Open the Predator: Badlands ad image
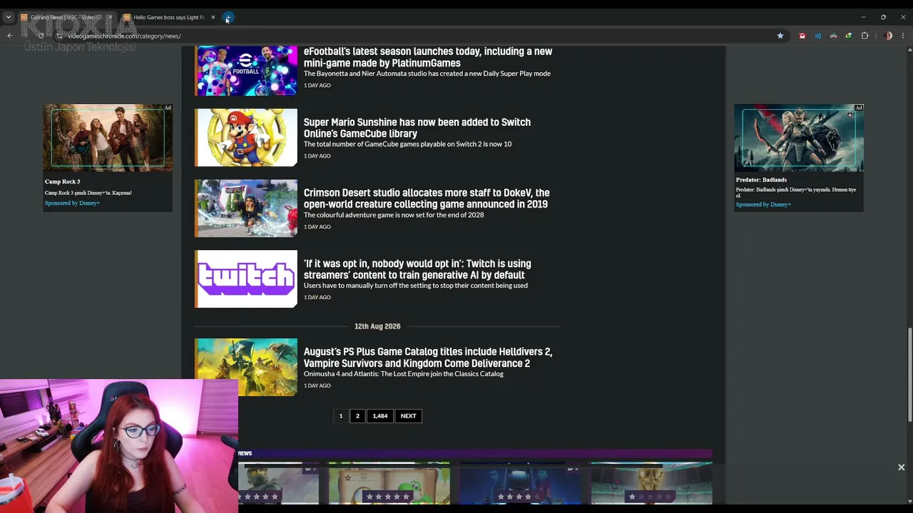This screenshot has height=513, width=913. coord(799,138)
